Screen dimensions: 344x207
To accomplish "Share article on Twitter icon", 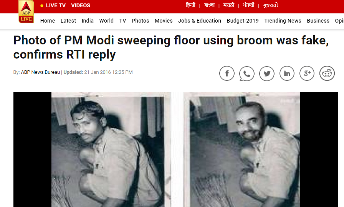I will pyautogui.click(x=267, y=73).
